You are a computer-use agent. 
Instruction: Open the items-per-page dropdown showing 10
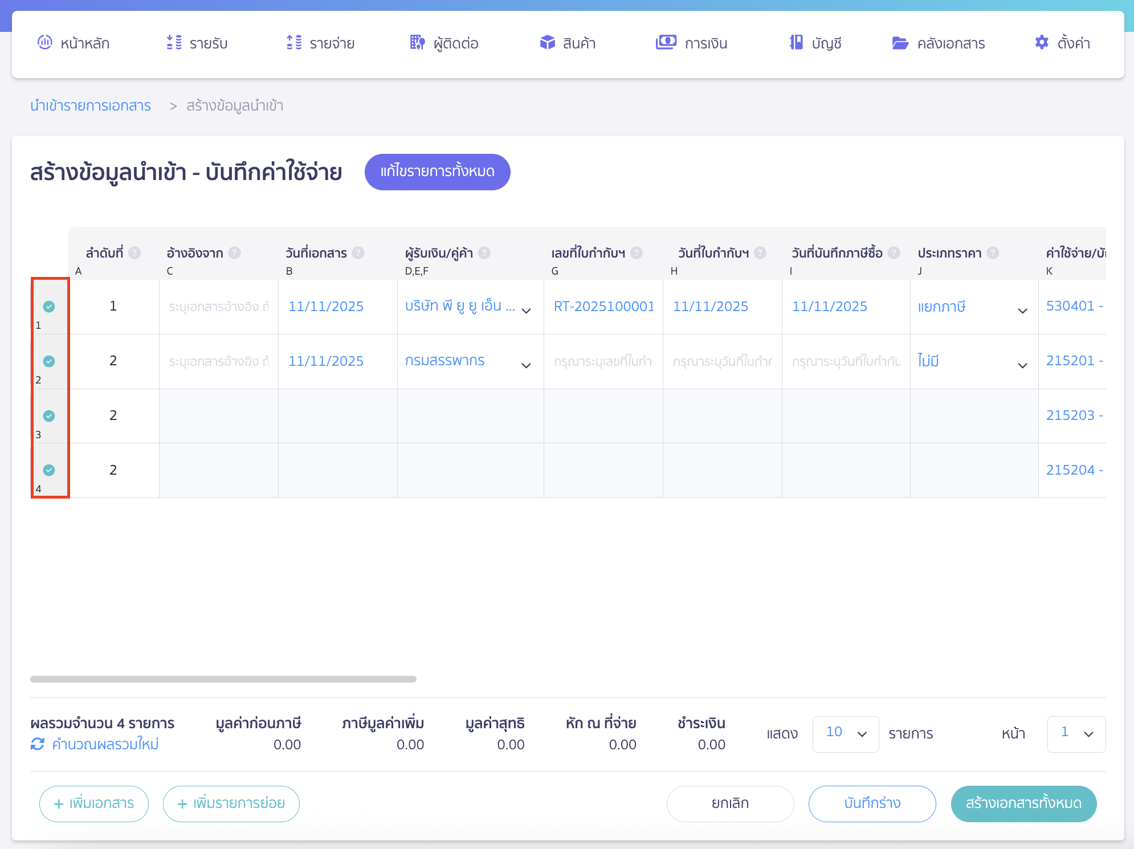[x=846, y=734]
